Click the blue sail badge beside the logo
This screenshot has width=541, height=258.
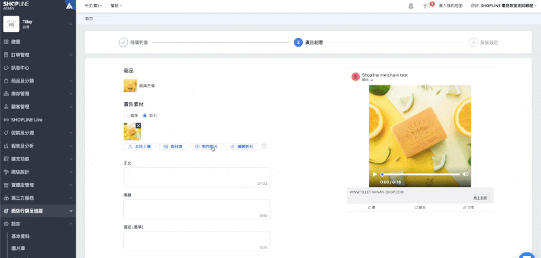tap(70, 5)
